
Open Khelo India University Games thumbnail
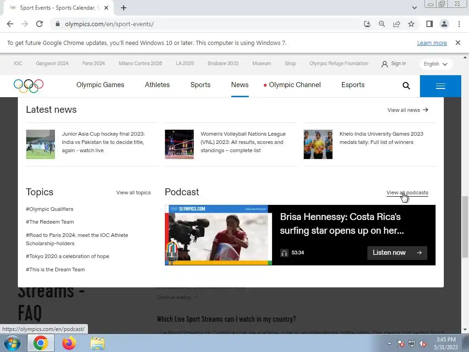point(318,144)
